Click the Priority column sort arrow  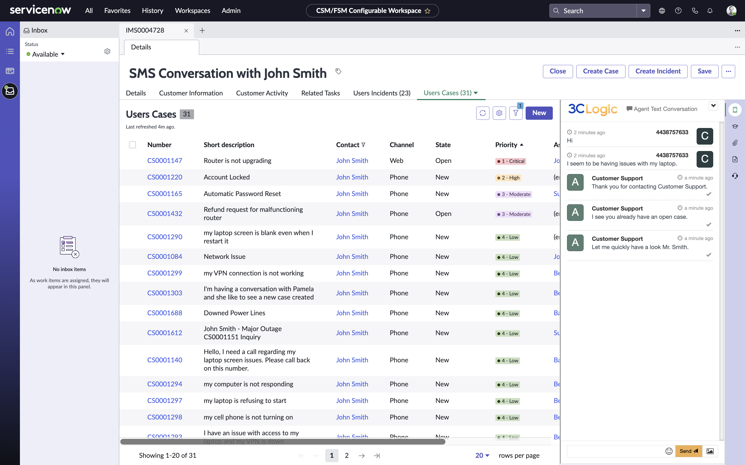(522, 145)
